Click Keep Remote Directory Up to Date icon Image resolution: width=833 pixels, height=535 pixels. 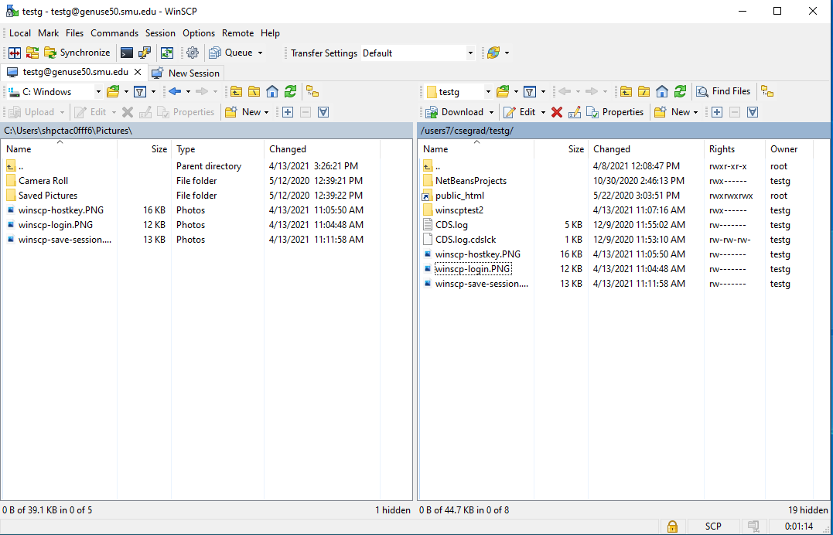167,53
